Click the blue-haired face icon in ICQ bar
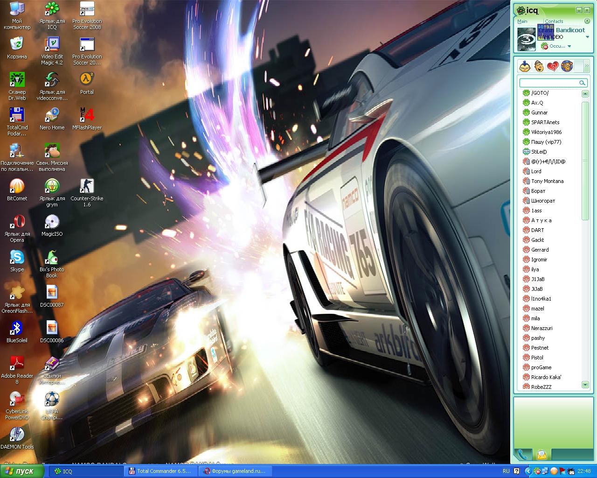The width and height of the screenshot is (597, 478). tap(525, 66)
